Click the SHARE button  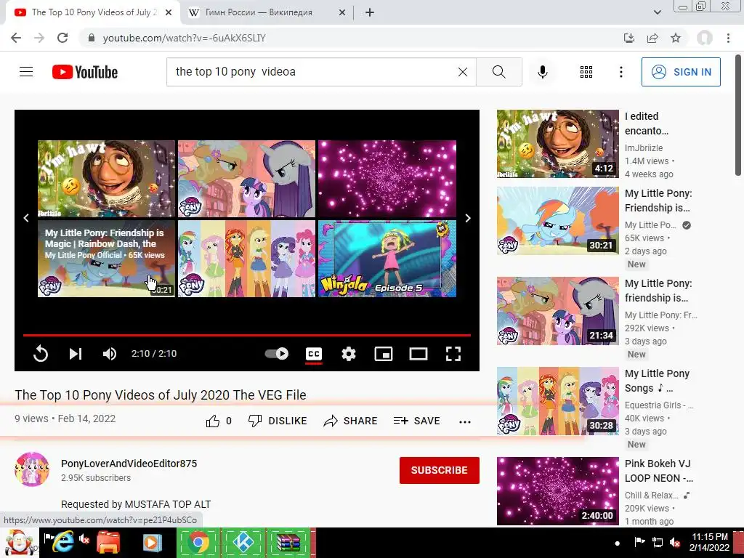click(x=350, y=421)
